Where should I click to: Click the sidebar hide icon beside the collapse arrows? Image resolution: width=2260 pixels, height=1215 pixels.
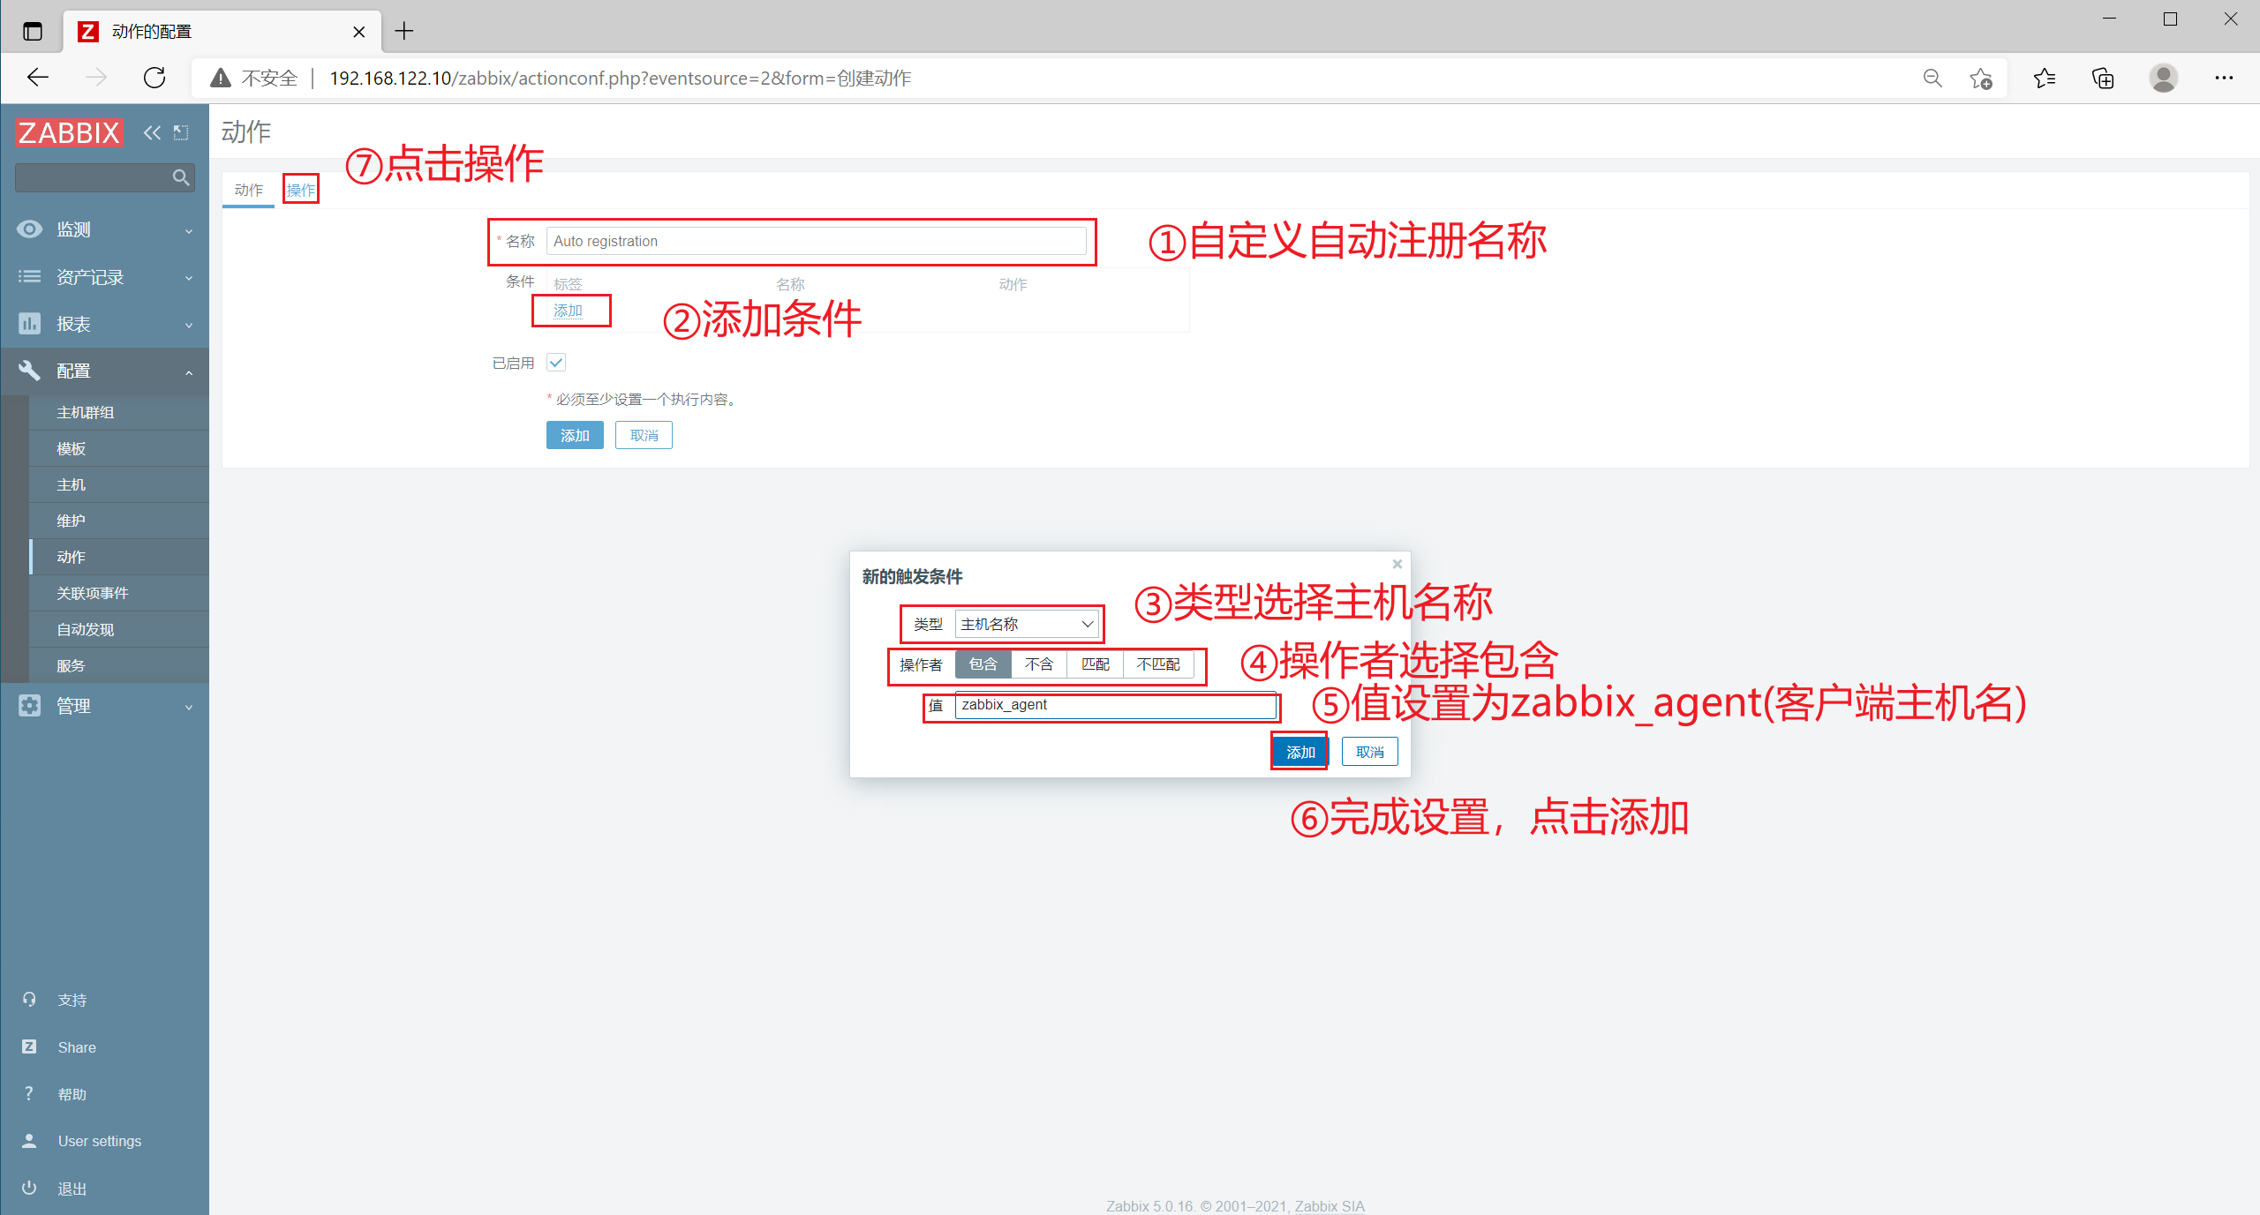181,132
